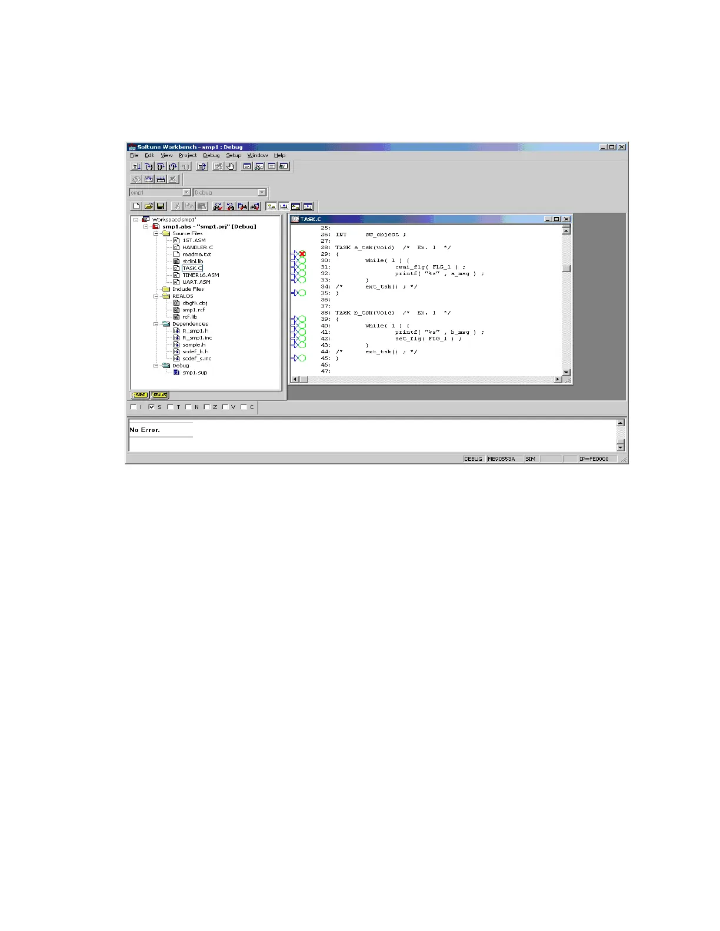Viewport: 720px width, 931px height.
Task: Click the New file icon
Action: coord(136,206)
